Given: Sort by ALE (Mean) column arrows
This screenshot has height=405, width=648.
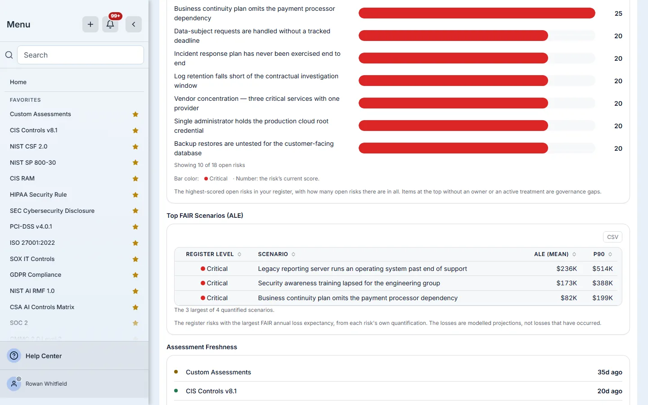Looking at the screenshot, I should [574, 254].
